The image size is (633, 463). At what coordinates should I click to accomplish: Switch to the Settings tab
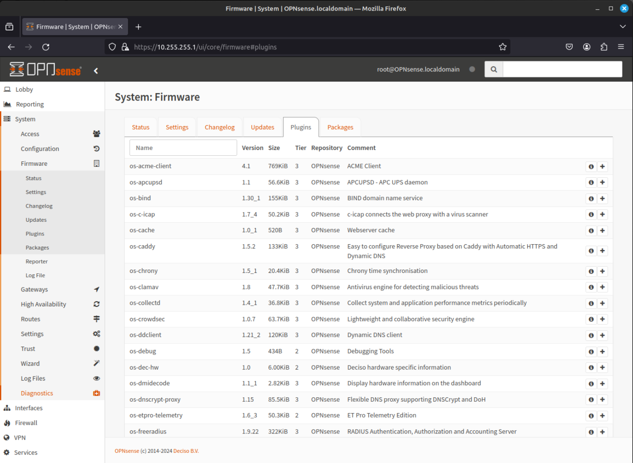tap(177, 127)
